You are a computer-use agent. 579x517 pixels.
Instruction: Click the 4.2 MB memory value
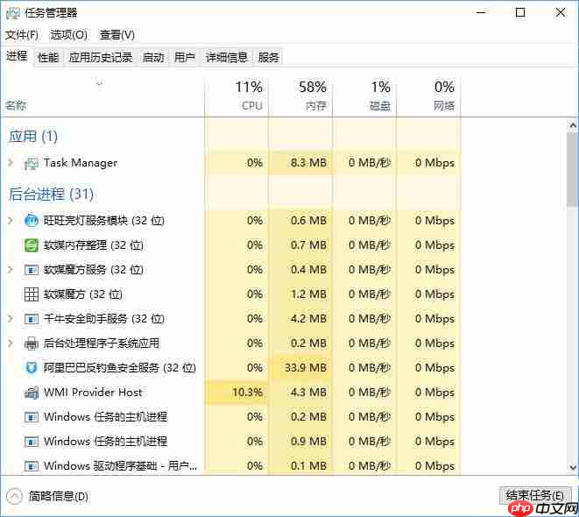(308, 319)
